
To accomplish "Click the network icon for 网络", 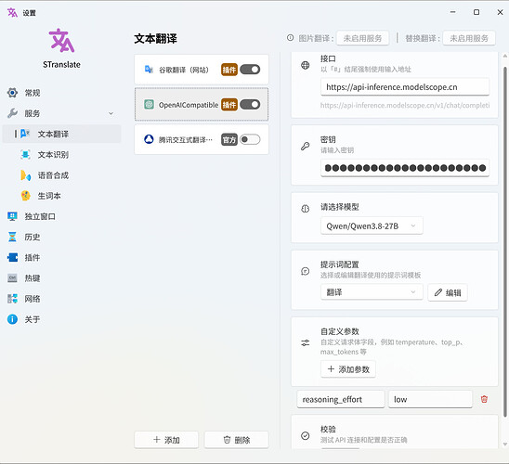I will 12,299.
